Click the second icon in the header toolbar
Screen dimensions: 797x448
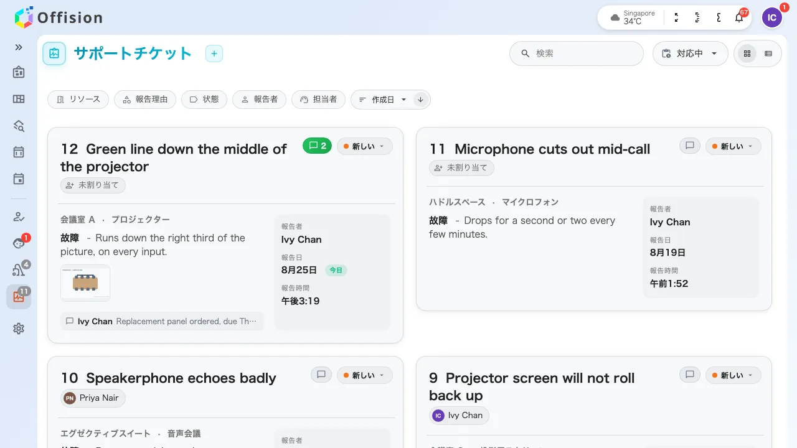[697, 17]
